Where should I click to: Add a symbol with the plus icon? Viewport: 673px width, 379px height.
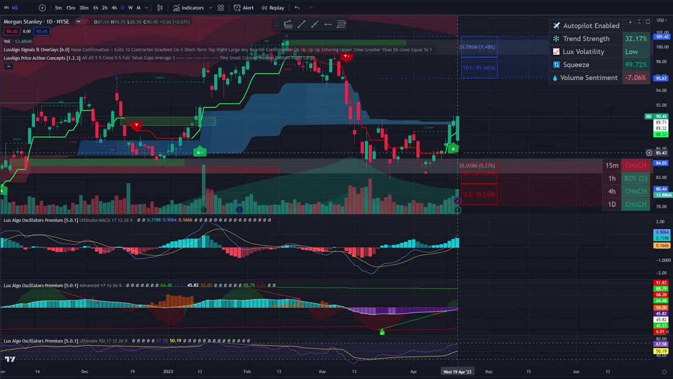point(42,8)
